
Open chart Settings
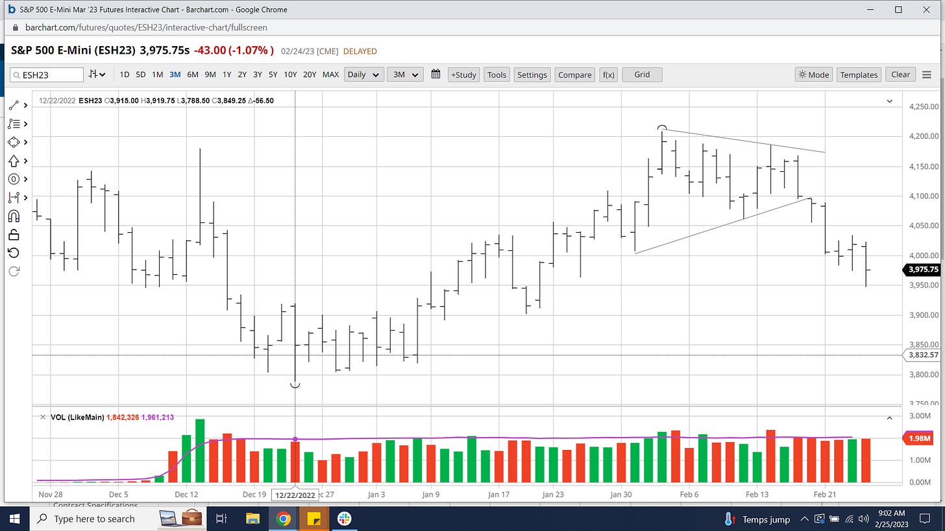coord(532,75)
